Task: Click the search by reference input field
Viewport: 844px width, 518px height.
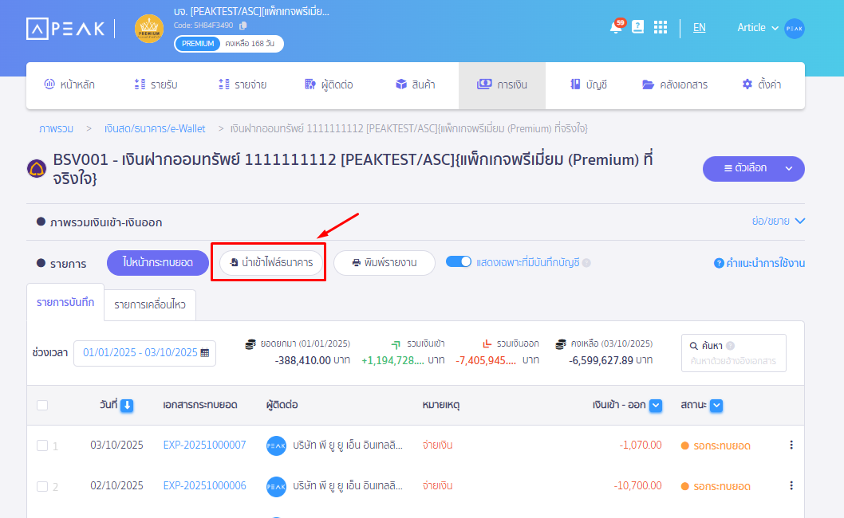Action: [x=733, y=361]
